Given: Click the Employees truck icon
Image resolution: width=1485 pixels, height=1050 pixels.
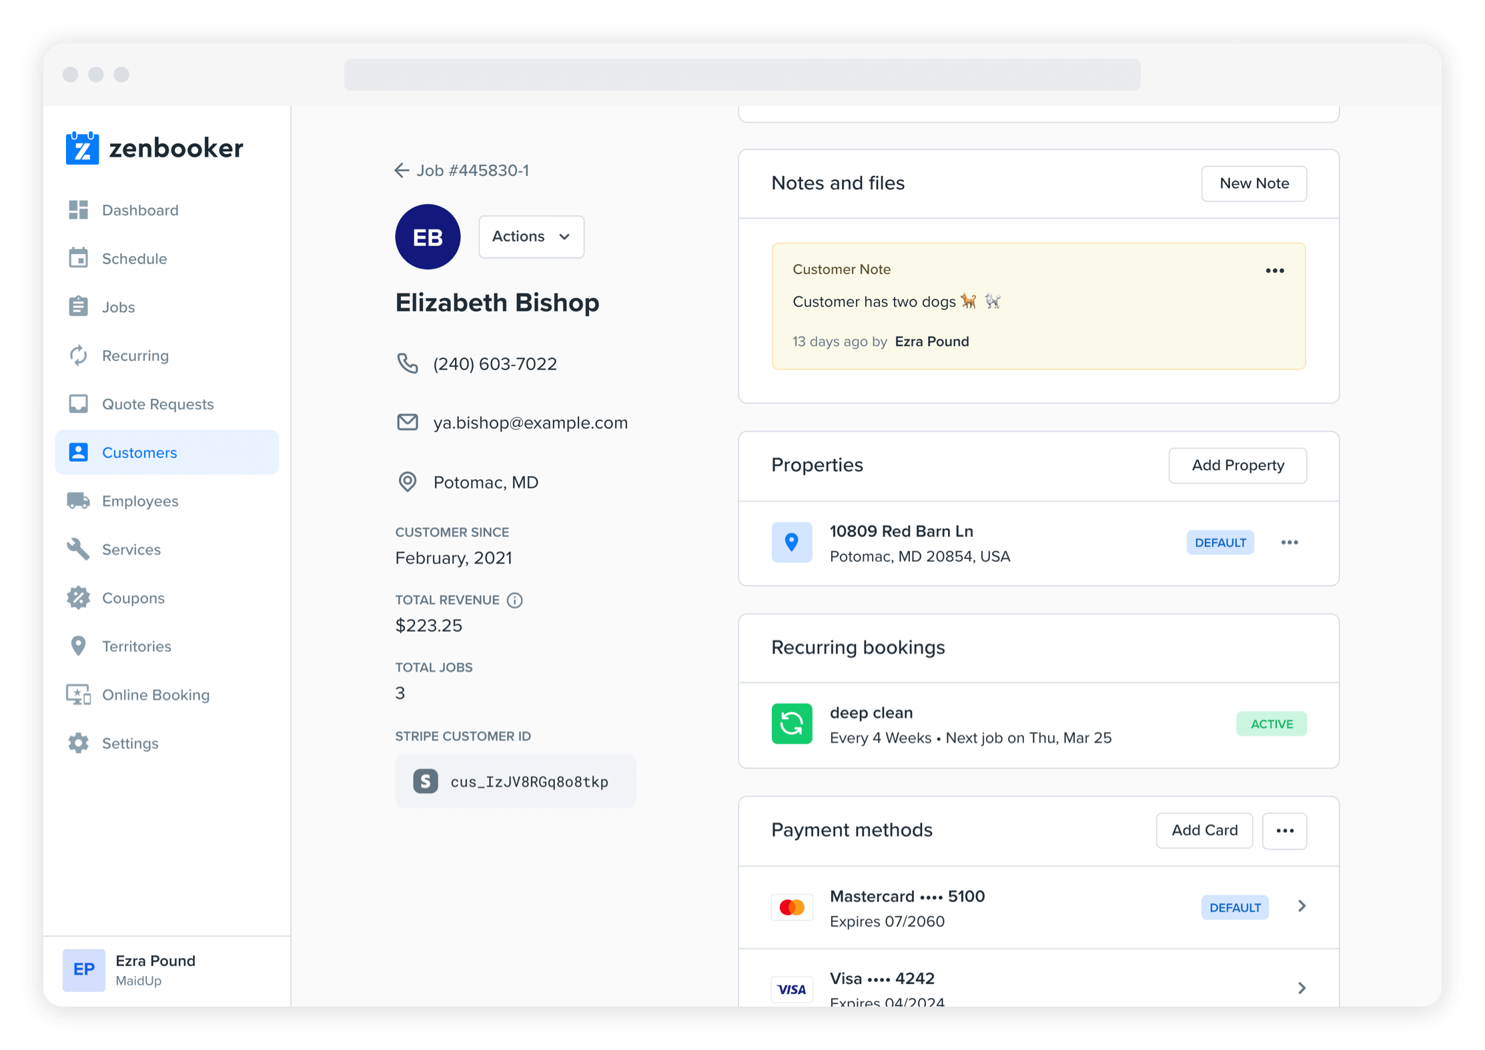Looking at the screenshot, I should 78,501.
